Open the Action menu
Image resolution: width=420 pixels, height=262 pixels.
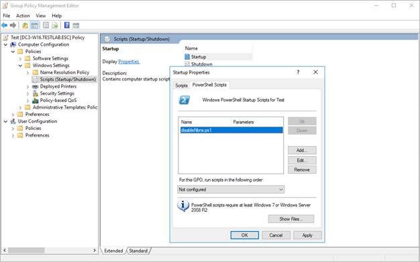23,16
